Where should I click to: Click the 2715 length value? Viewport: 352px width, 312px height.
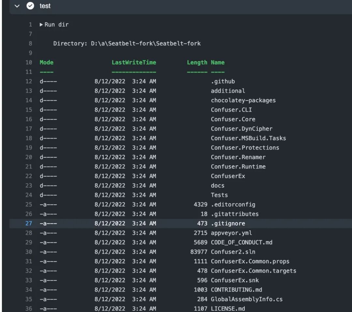(200, 233)
